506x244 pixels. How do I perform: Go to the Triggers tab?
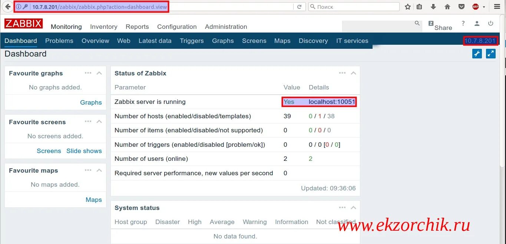coord(192,41)
